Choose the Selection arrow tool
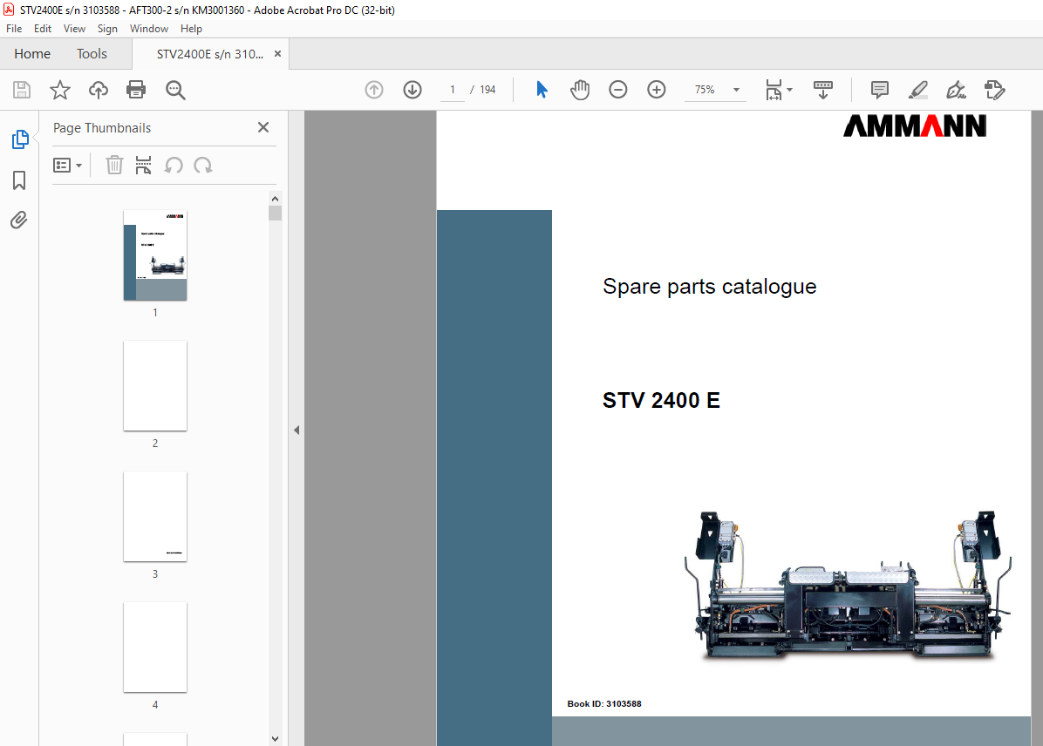The image size is (1043, 746). pyautogui.click(x=542, y=90)
